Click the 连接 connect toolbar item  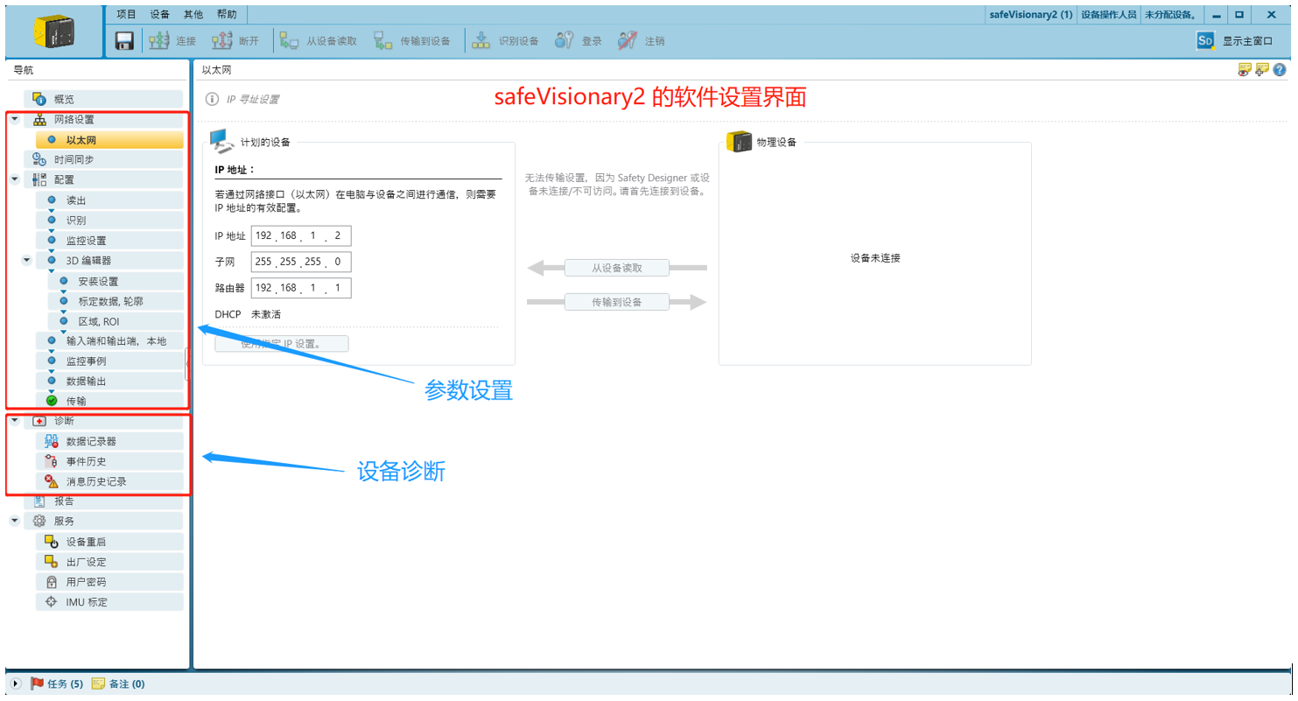(172, 40)
